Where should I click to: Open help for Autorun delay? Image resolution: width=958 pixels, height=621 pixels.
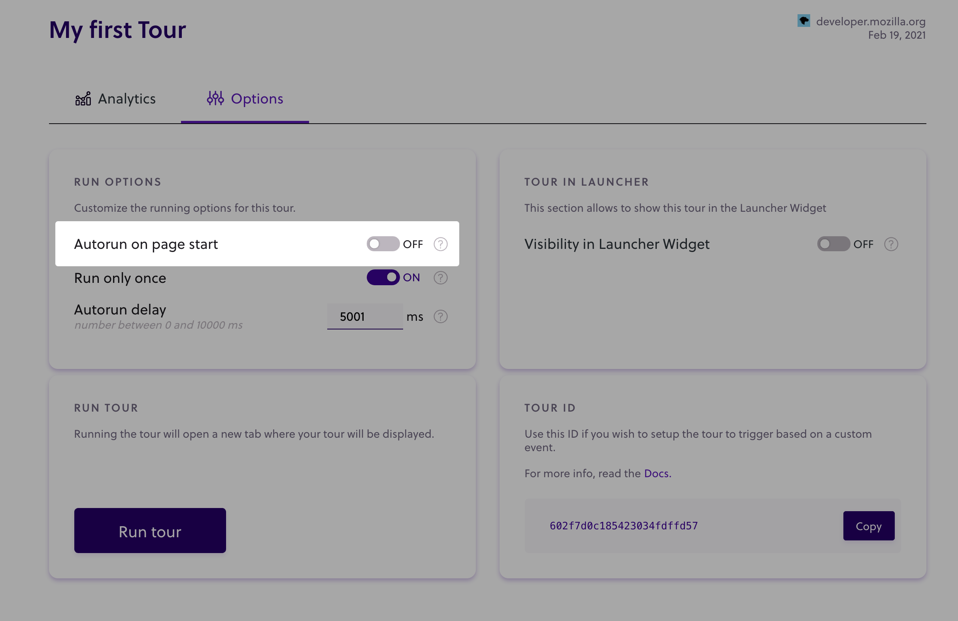point(440,317)
